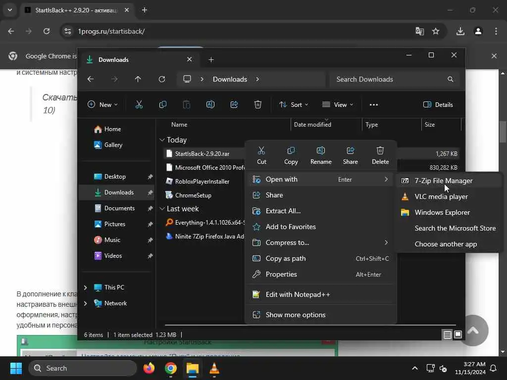Viewport: 507px width, 380px height.
Task: Expand Network tree node
Action: pyautogui.click(x=86, y=303)
